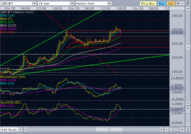191x134 pixels.
Task: Click the Momentum (44) study label
Action: click(13, 77)
